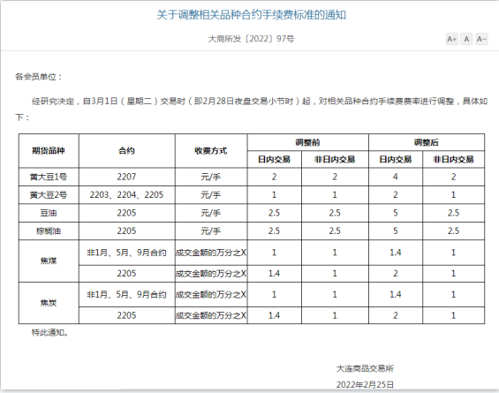499x393 pixels.
Task: Click the A default font size button
Action: click(x=466, y=39)
